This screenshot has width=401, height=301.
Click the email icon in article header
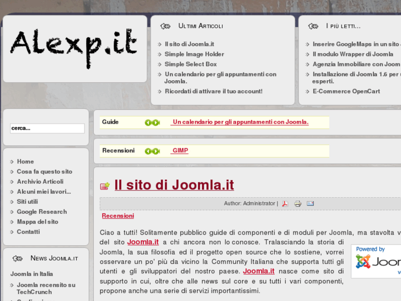click(310, 203)
